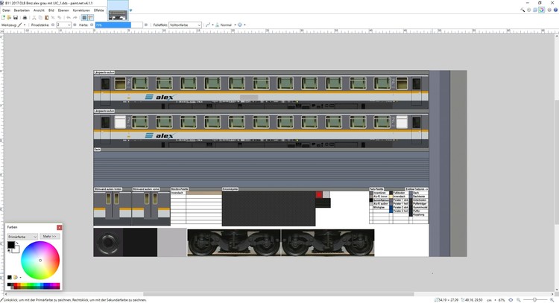Click the Deselect icon
The image size is (559, 303).
point(60,17)
